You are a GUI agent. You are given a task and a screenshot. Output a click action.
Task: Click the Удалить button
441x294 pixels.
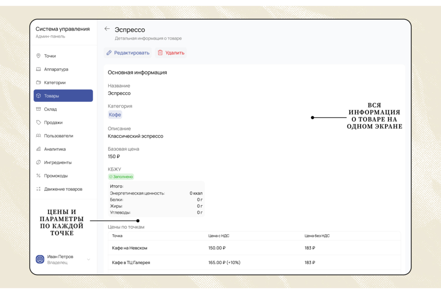(171, 52)
